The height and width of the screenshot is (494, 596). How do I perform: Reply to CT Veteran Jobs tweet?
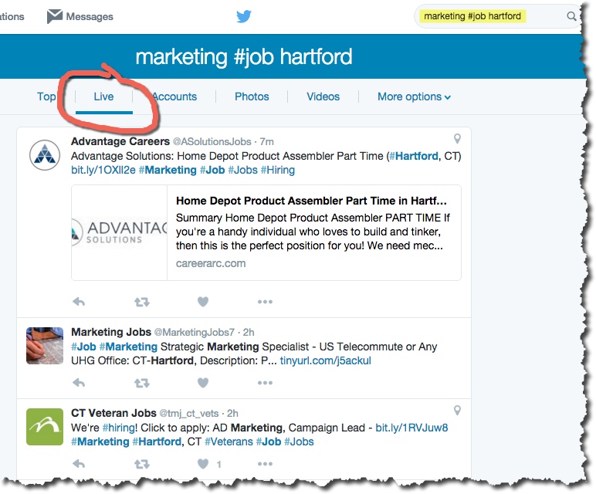coord(79,464)
